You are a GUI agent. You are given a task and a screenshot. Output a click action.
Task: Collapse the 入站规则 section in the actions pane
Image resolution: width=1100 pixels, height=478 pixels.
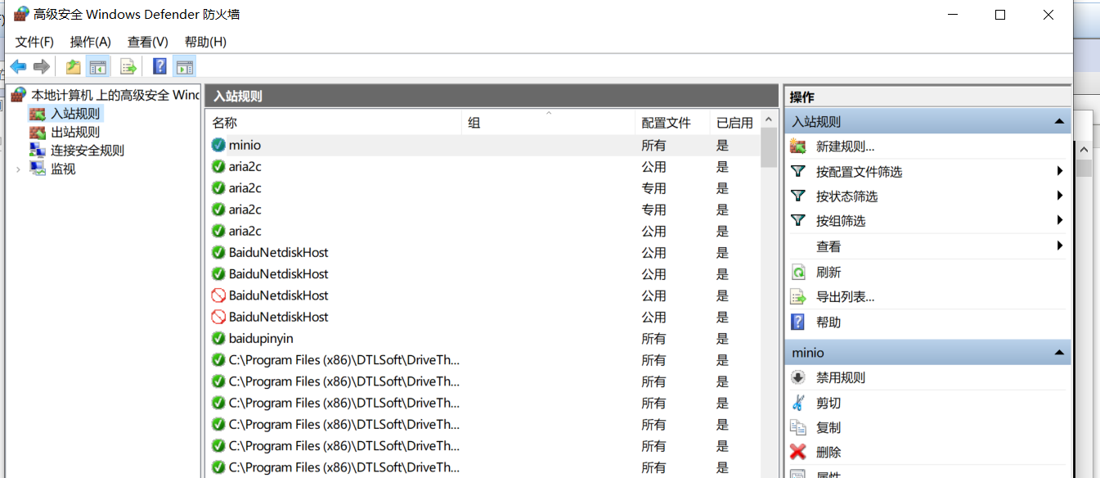[x=1059, y=122]
